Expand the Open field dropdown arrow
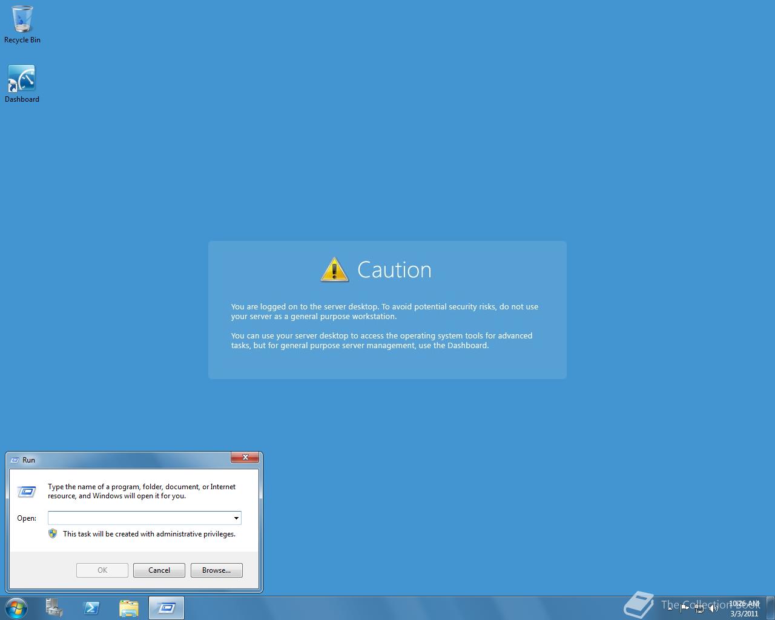Image resolution: width=775 pixels, height=620 pixels. point(236,518)
